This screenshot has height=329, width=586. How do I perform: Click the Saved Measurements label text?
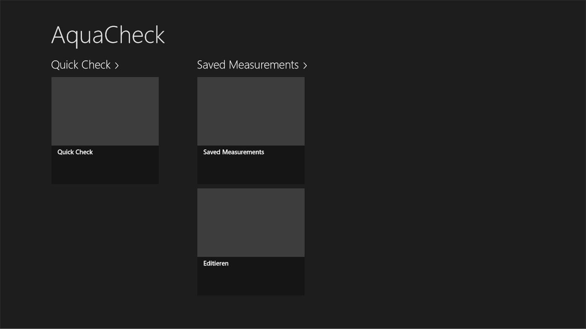click(233, 152)
